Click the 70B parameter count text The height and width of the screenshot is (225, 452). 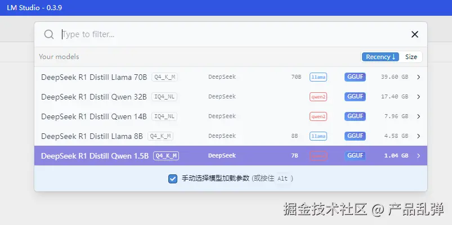(x=296, y=77)
